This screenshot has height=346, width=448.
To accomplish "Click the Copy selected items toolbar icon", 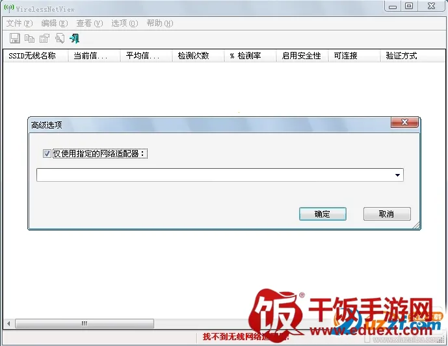I will point(29,39).
